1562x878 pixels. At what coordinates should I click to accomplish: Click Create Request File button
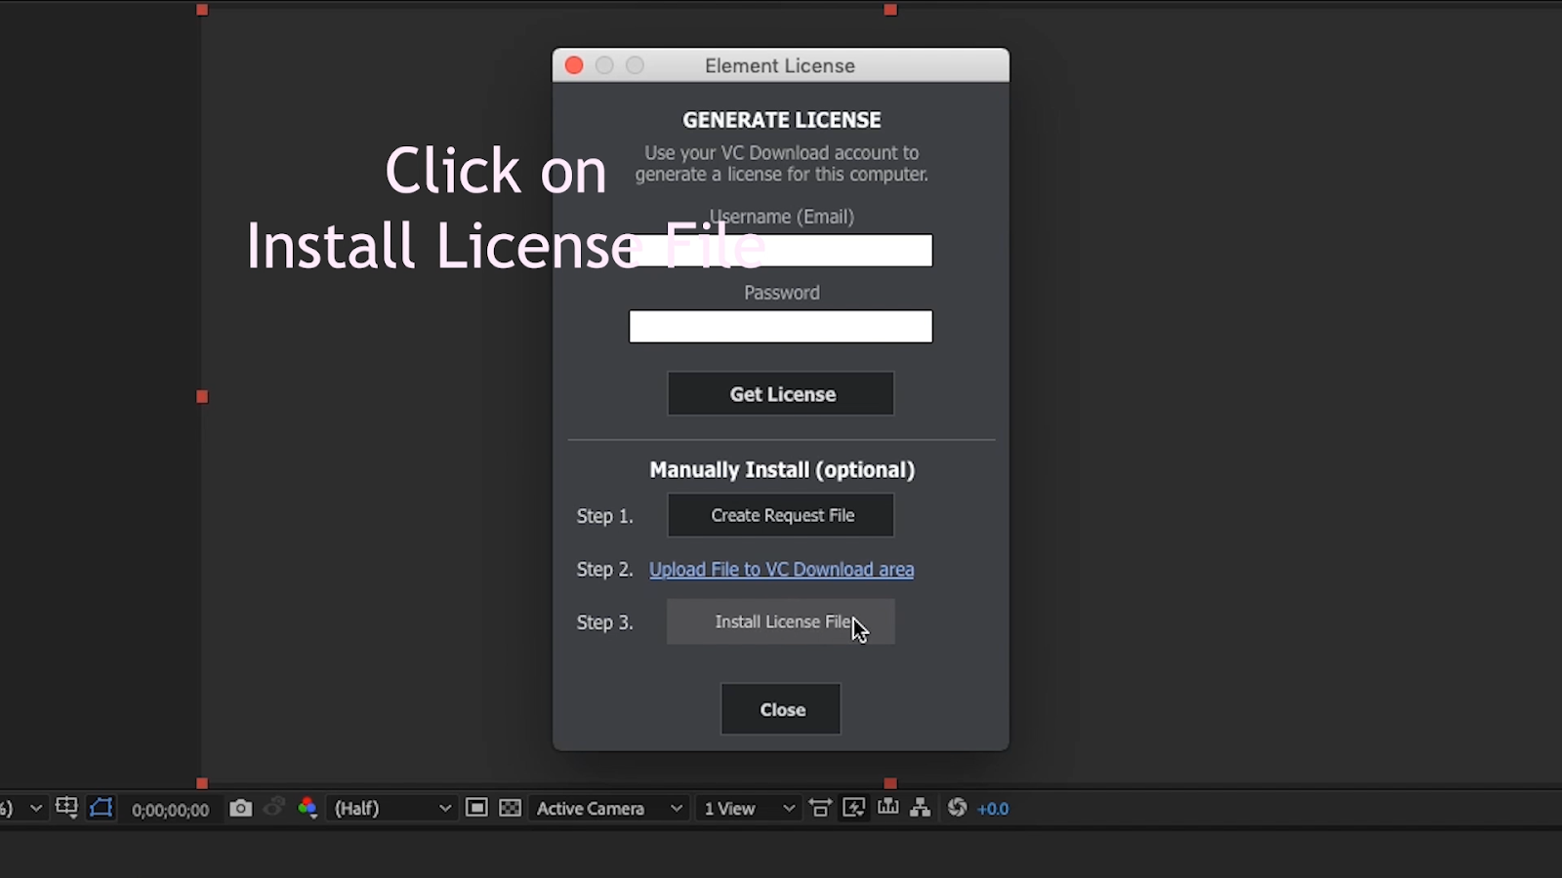pyautogui.click(x=781, y=515)
